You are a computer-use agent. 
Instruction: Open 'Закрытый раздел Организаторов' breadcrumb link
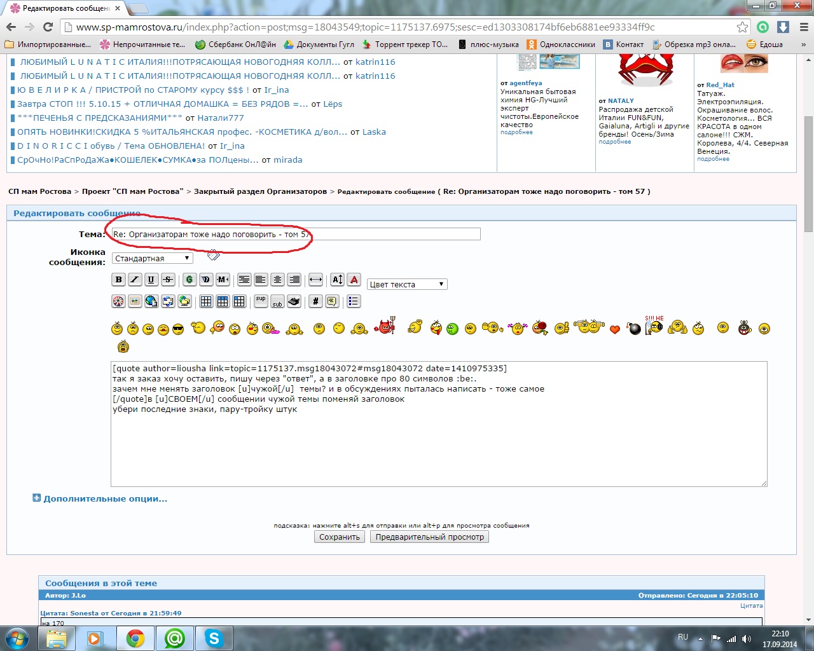(260, 191)
